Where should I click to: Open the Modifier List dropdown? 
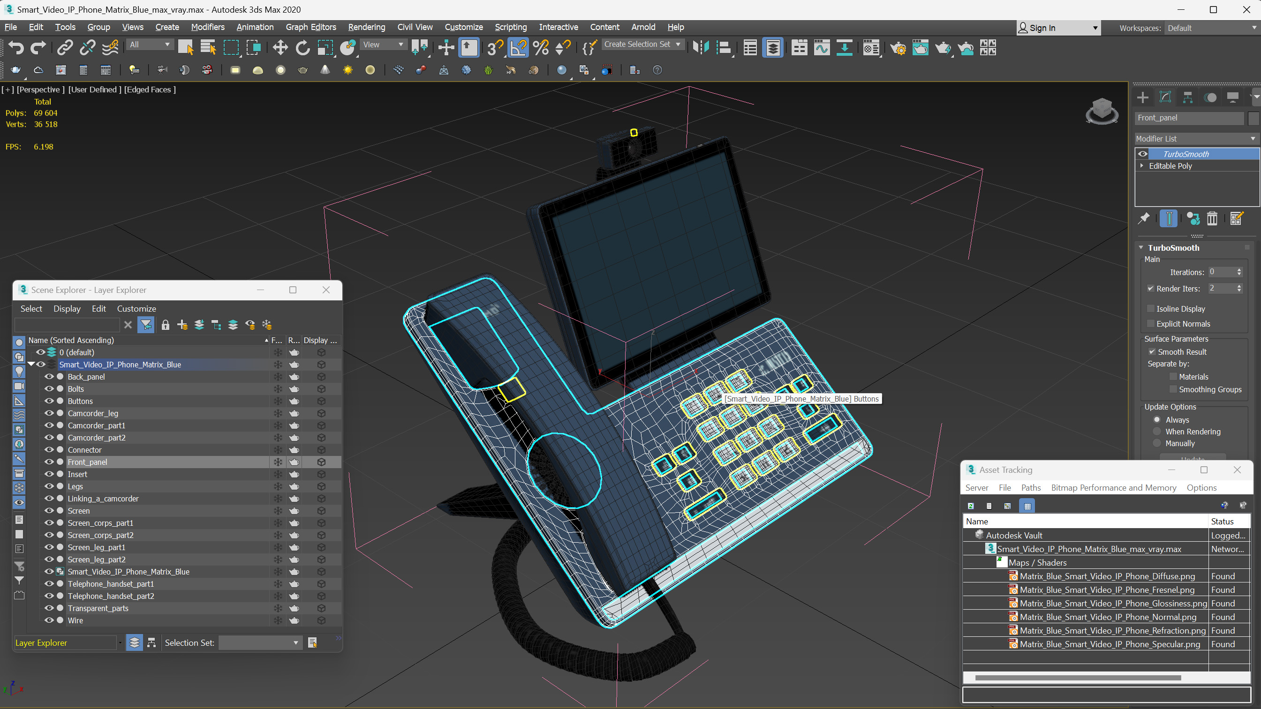[x=1195, y=138]
